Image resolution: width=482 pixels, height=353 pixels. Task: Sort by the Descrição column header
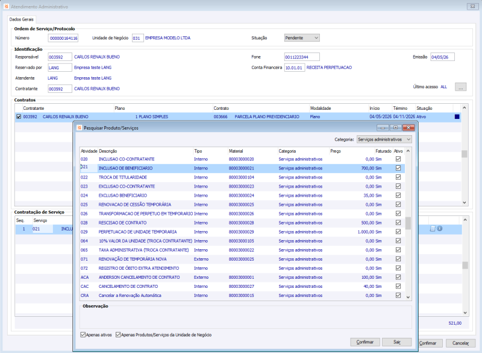[x=146, y=151]
